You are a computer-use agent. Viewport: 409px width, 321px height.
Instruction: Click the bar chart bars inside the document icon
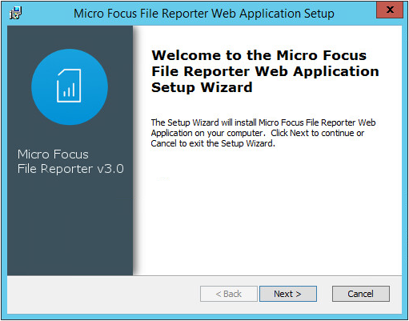point(69,90)
